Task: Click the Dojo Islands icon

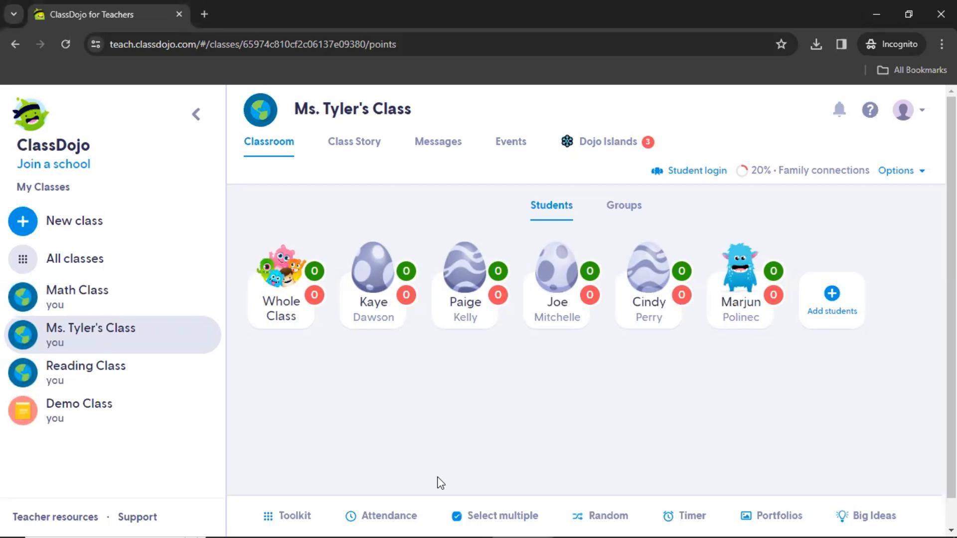Action: [567, 141]
